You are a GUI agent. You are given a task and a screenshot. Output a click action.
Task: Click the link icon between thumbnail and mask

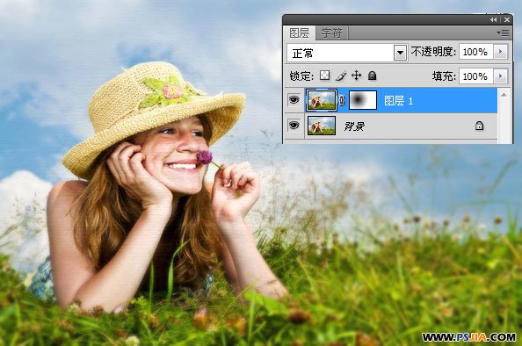tap(341, 100)
